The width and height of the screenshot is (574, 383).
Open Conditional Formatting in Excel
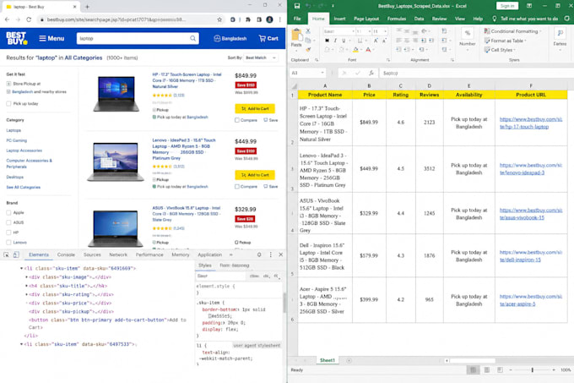pyautogui.click(x=512, y=31)
